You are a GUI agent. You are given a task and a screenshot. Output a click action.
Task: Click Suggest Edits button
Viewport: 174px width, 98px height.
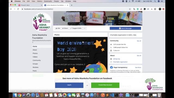coord(76,28)
